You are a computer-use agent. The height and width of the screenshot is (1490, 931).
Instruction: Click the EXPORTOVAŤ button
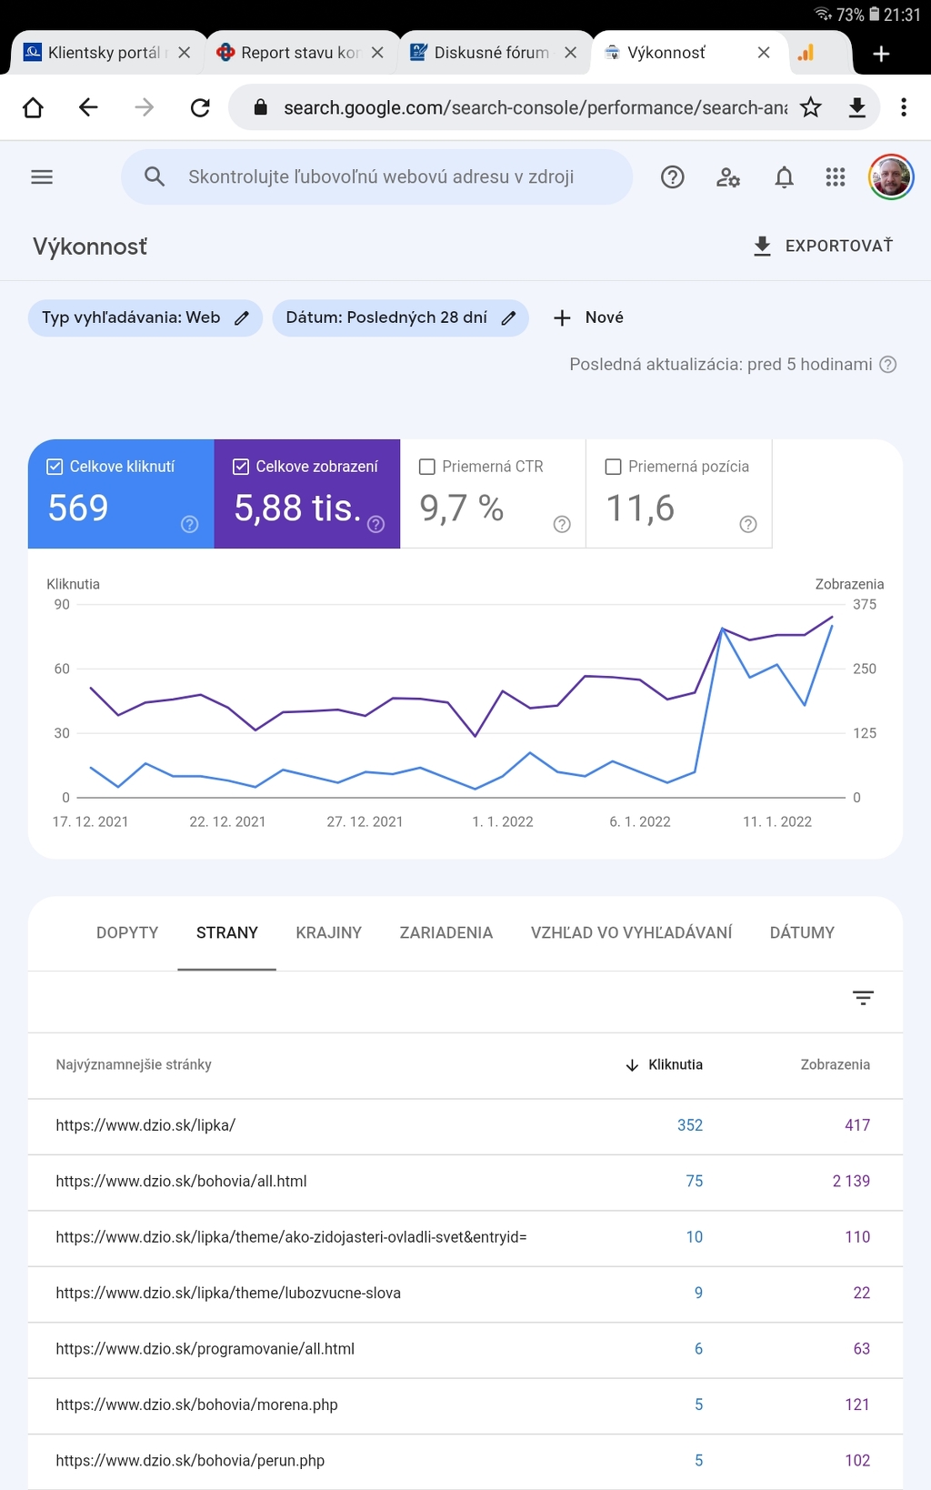(x=823, y=246)
